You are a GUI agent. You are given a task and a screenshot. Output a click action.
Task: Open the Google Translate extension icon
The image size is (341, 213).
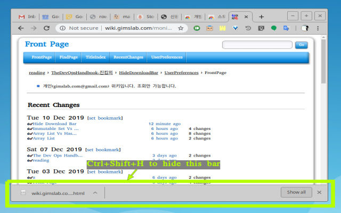point(287,28)
